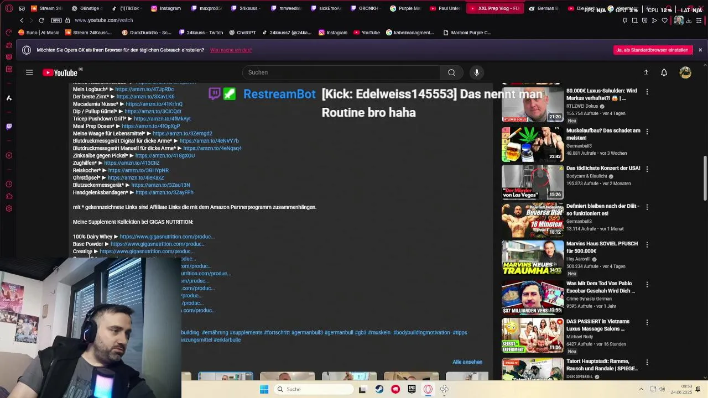Open options menu for "Muskelaufbau? Das schadet" video
This screenshot has width=708, height=398.
(647, 132)
